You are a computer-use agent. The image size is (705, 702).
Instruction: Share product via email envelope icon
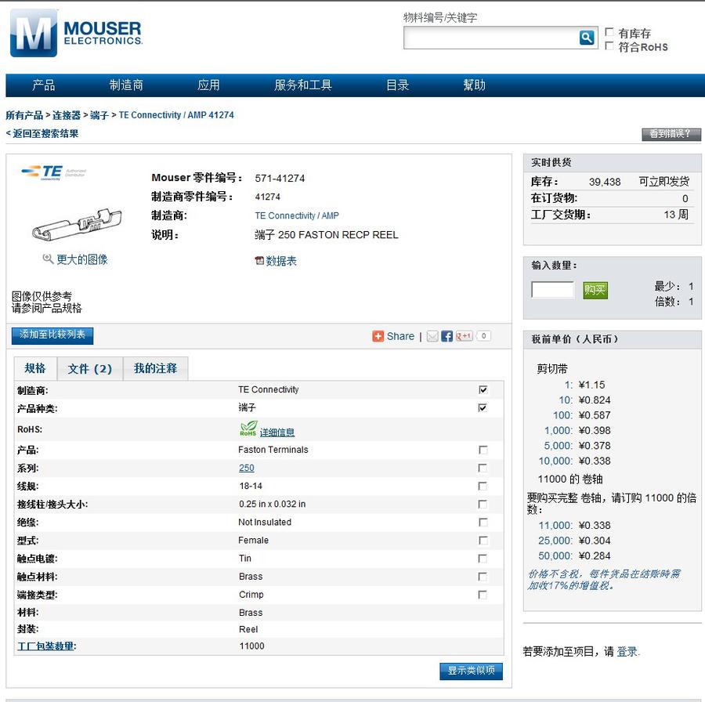[x=432, y=336]
